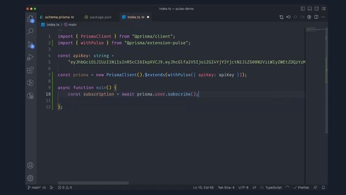Click the $extends method call
Viewport: 346px width, 195px height.
coord(155,75)
